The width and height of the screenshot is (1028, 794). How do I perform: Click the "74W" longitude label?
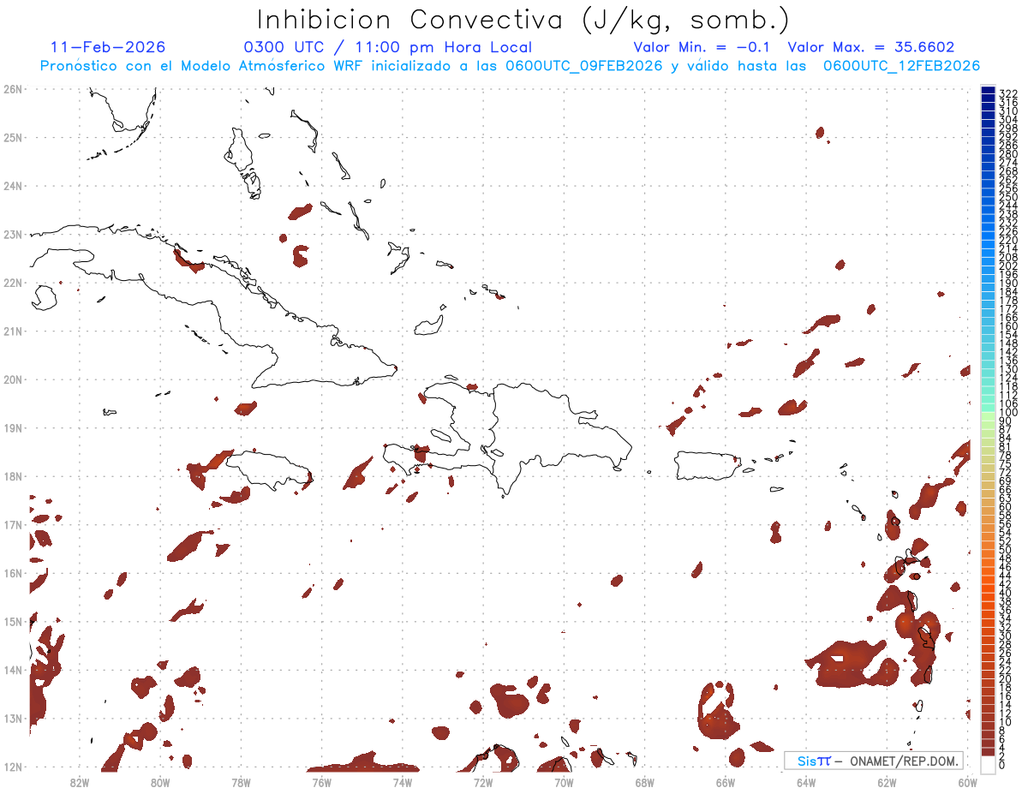[x=403, y=782]
